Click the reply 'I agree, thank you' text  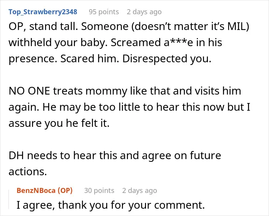(111, 205)
